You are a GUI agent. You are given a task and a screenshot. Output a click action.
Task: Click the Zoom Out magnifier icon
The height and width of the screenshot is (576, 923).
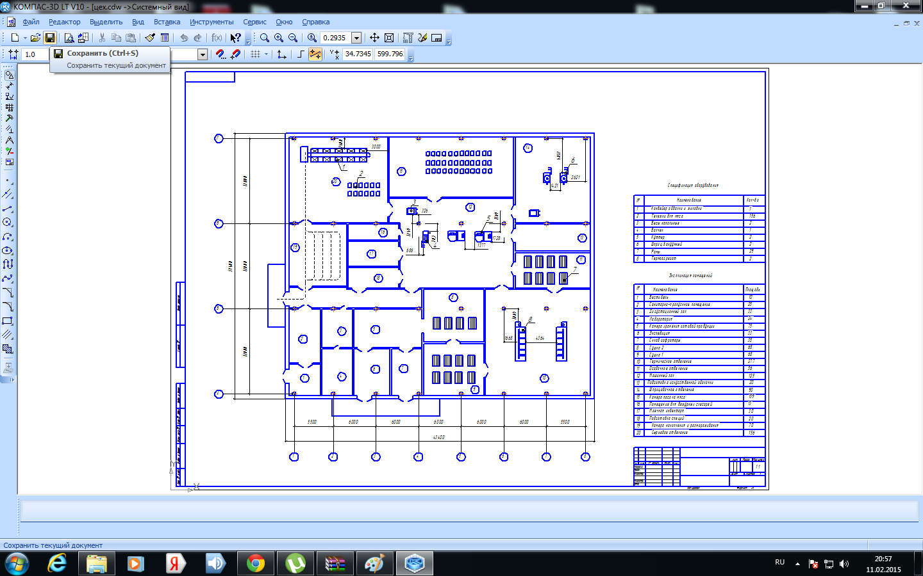pos(293,38)
